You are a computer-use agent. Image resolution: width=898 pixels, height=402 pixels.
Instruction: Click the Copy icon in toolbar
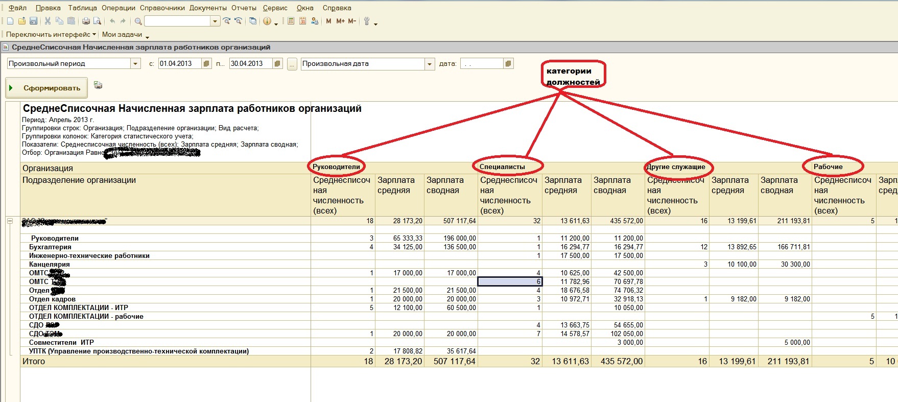coord(59,21)
